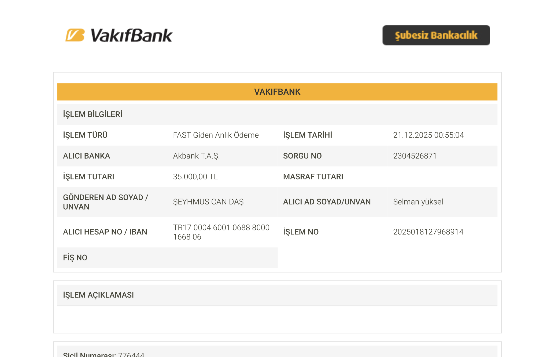The height and width of the screenshot is (357, 547).
Task: Select the date 21.12.2025 00:55:04
Action: pyautogui.click(x=428, y=135)
